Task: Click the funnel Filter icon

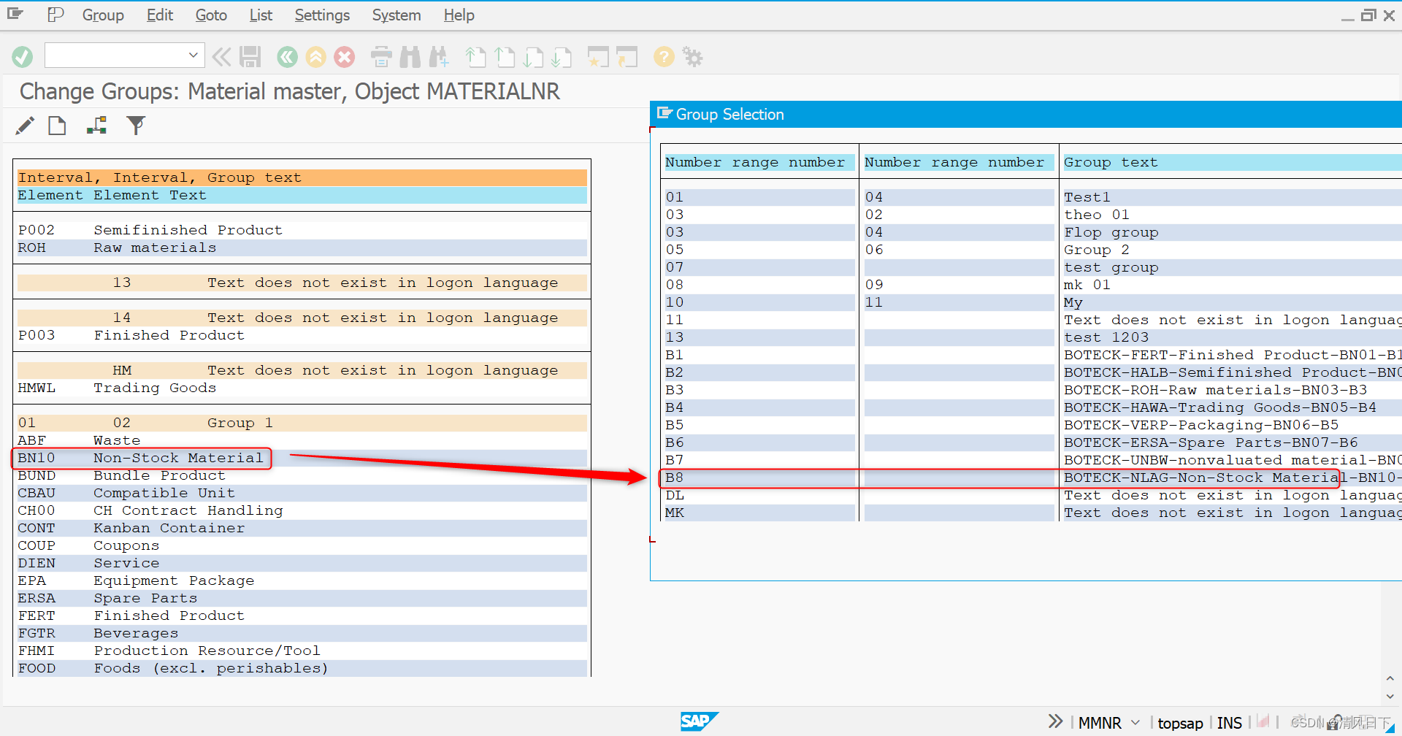Action: (136, 126)
